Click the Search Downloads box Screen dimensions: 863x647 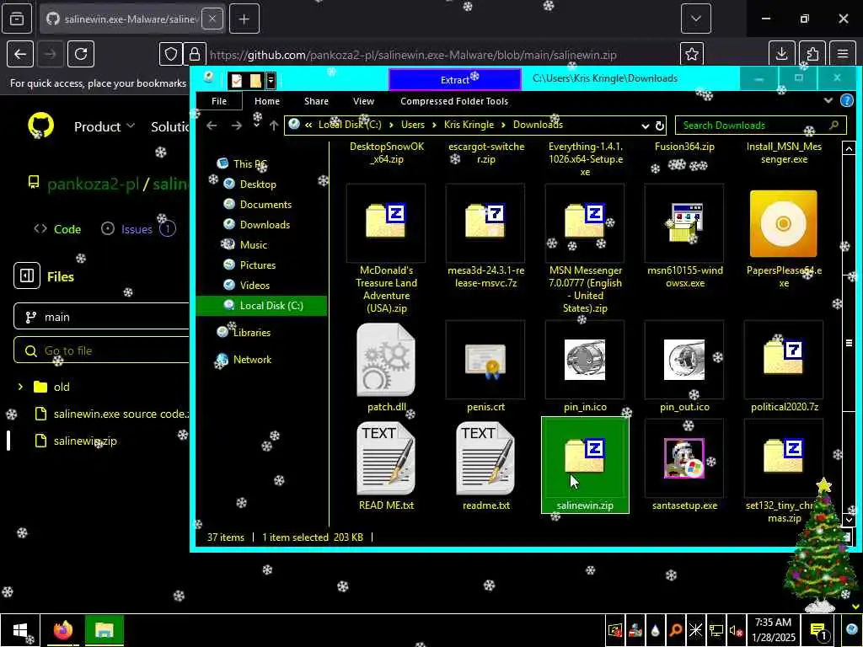click(x=759, y=126)
